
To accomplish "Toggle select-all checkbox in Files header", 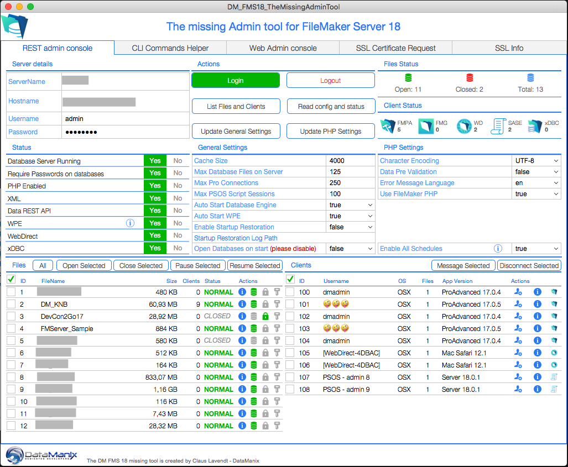I will (x=11, y=279).
